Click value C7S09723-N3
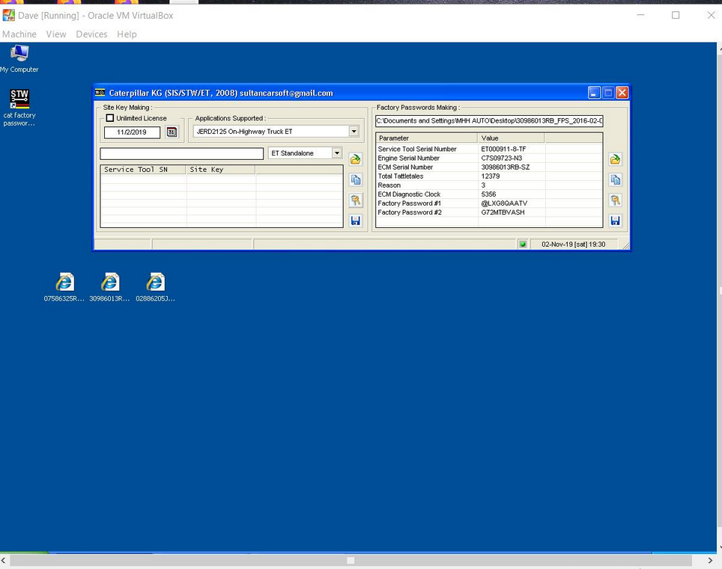 pyautogui.click(x=502, y=158)
